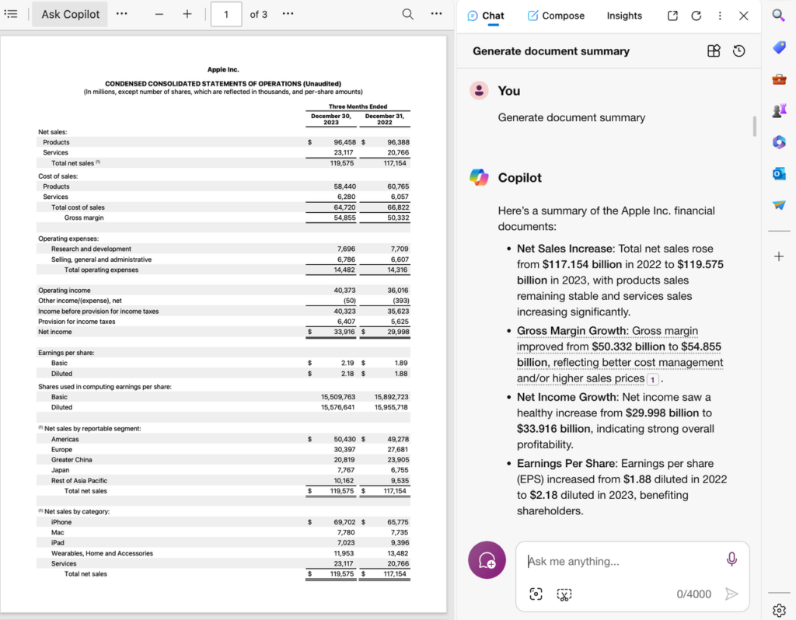Click the 'Apple Inc.' document title

pos(223,69)
